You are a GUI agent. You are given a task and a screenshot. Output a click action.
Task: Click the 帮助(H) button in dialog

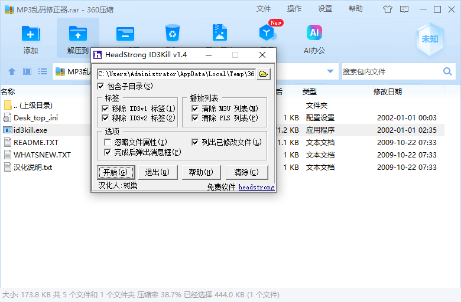coord(201,172)
